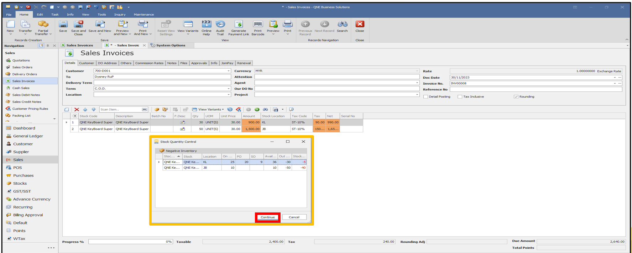632x253 pixels.
Task: Click the Reference No input field
Action: pos(536,89)
